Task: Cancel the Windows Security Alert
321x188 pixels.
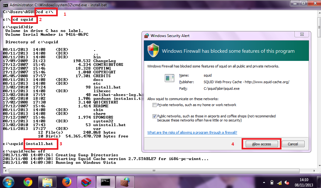Action: (x=293, y=144)
